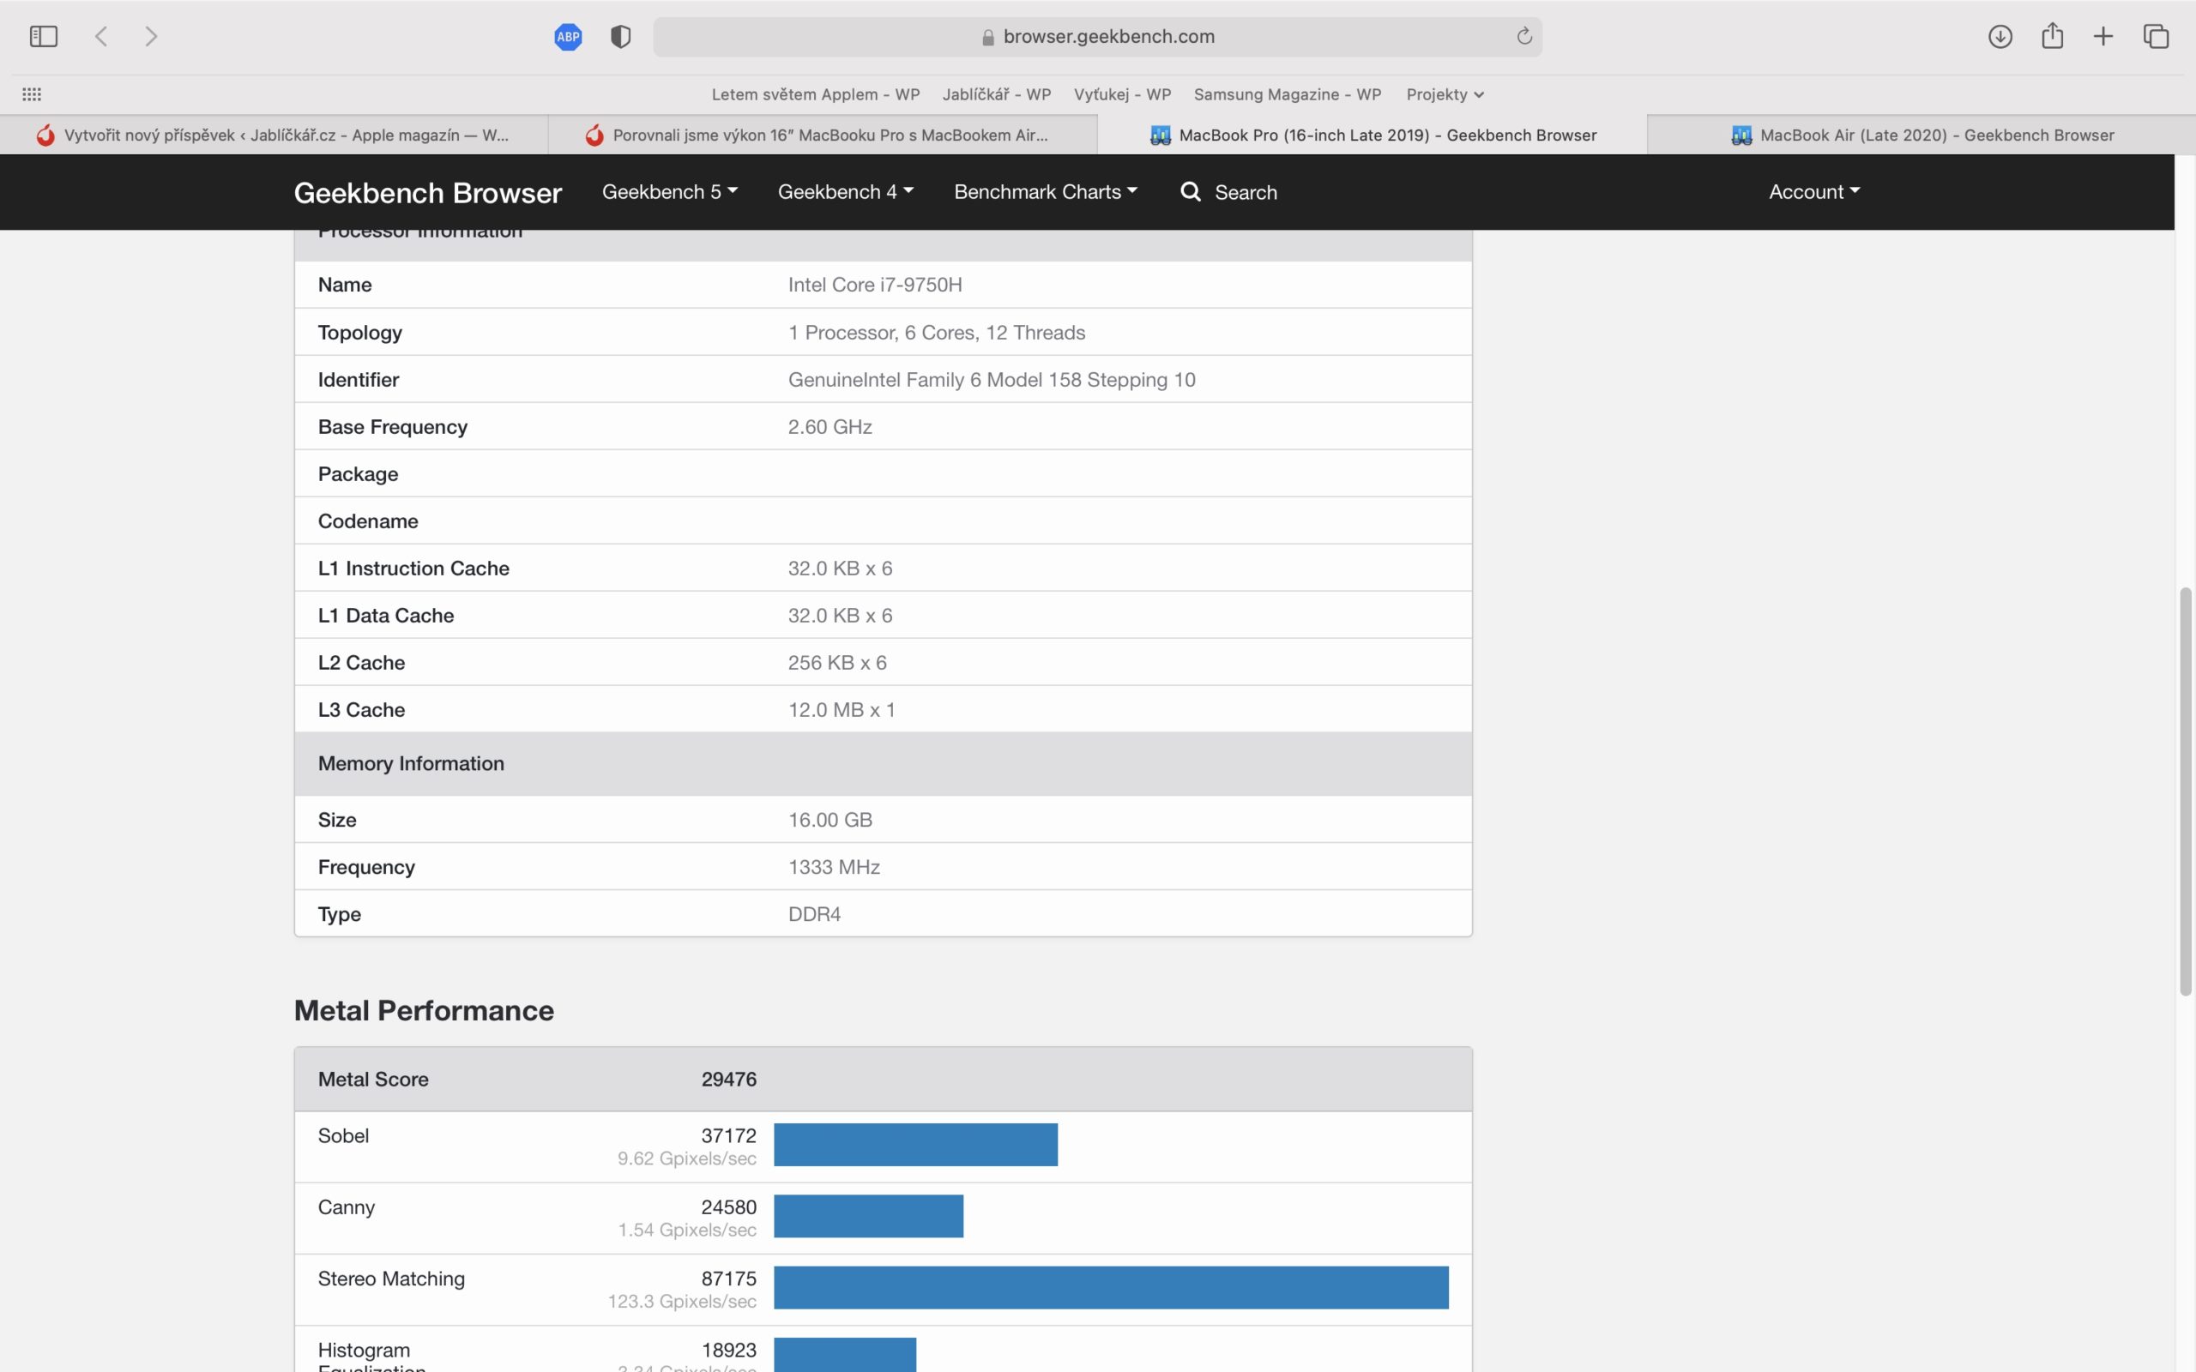Image resolution: width=2196 pixels, height=1372 pixels.
Task: Open the Jablíčkář - WP bookmark
Action: [997, 94]
